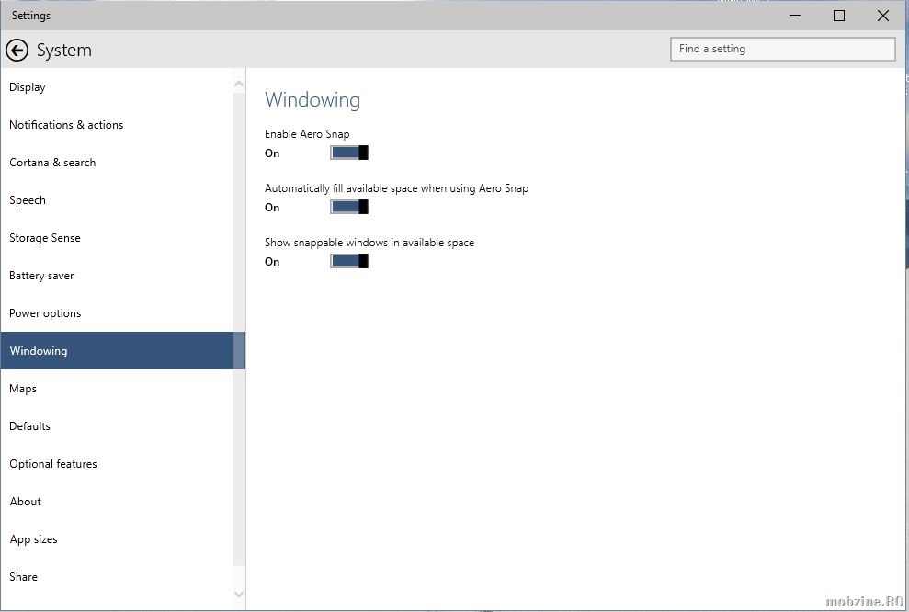
Task: Select the Share category
Action: pos(117,577)
